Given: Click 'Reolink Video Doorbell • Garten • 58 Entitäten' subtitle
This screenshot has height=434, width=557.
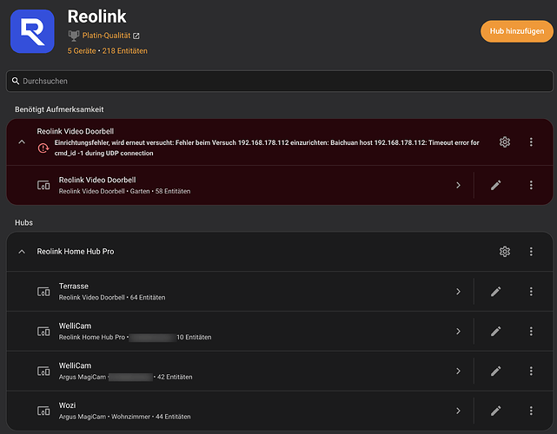Looking at the screenshot, I should coord(124,191).
